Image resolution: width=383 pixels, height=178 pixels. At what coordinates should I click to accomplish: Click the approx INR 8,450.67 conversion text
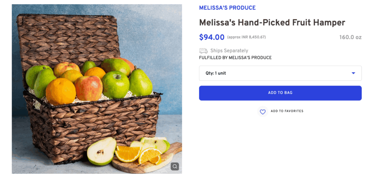coord(246,37)
